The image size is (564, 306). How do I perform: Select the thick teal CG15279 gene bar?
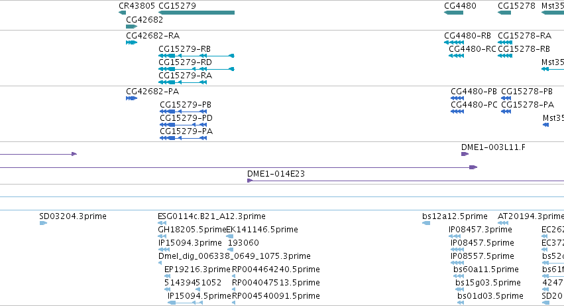[x=196, y=13]
